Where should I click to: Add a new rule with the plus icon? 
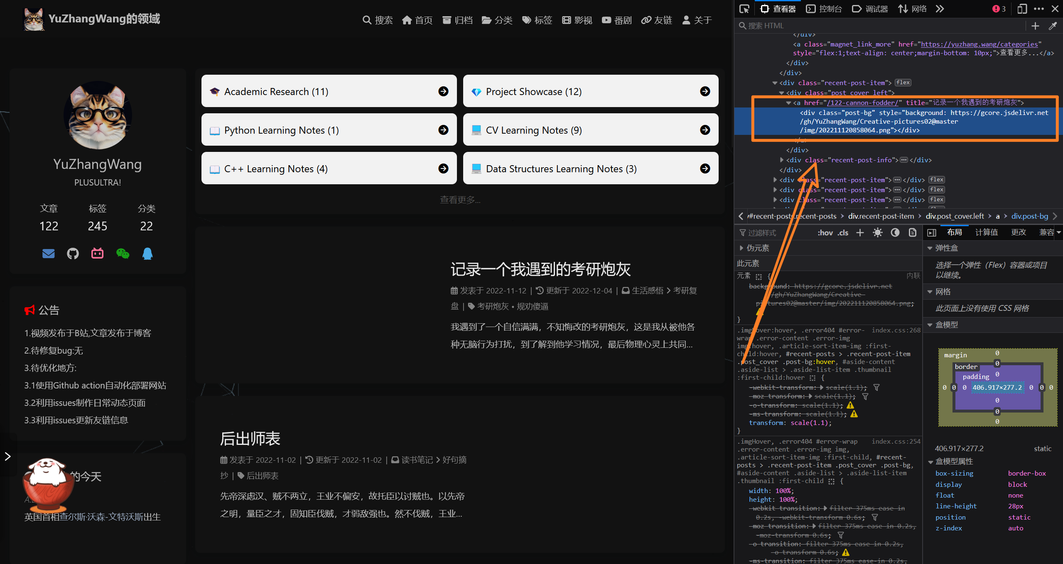coord(860,232)
